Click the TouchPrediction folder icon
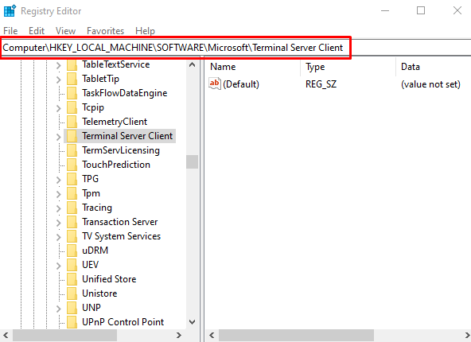The image size is (471, 342). click(72, 165)
